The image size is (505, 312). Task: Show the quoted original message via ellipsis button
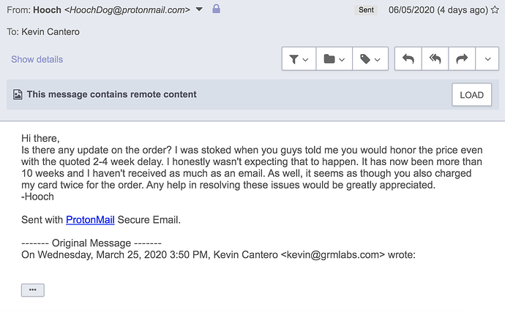click(32, 290)
